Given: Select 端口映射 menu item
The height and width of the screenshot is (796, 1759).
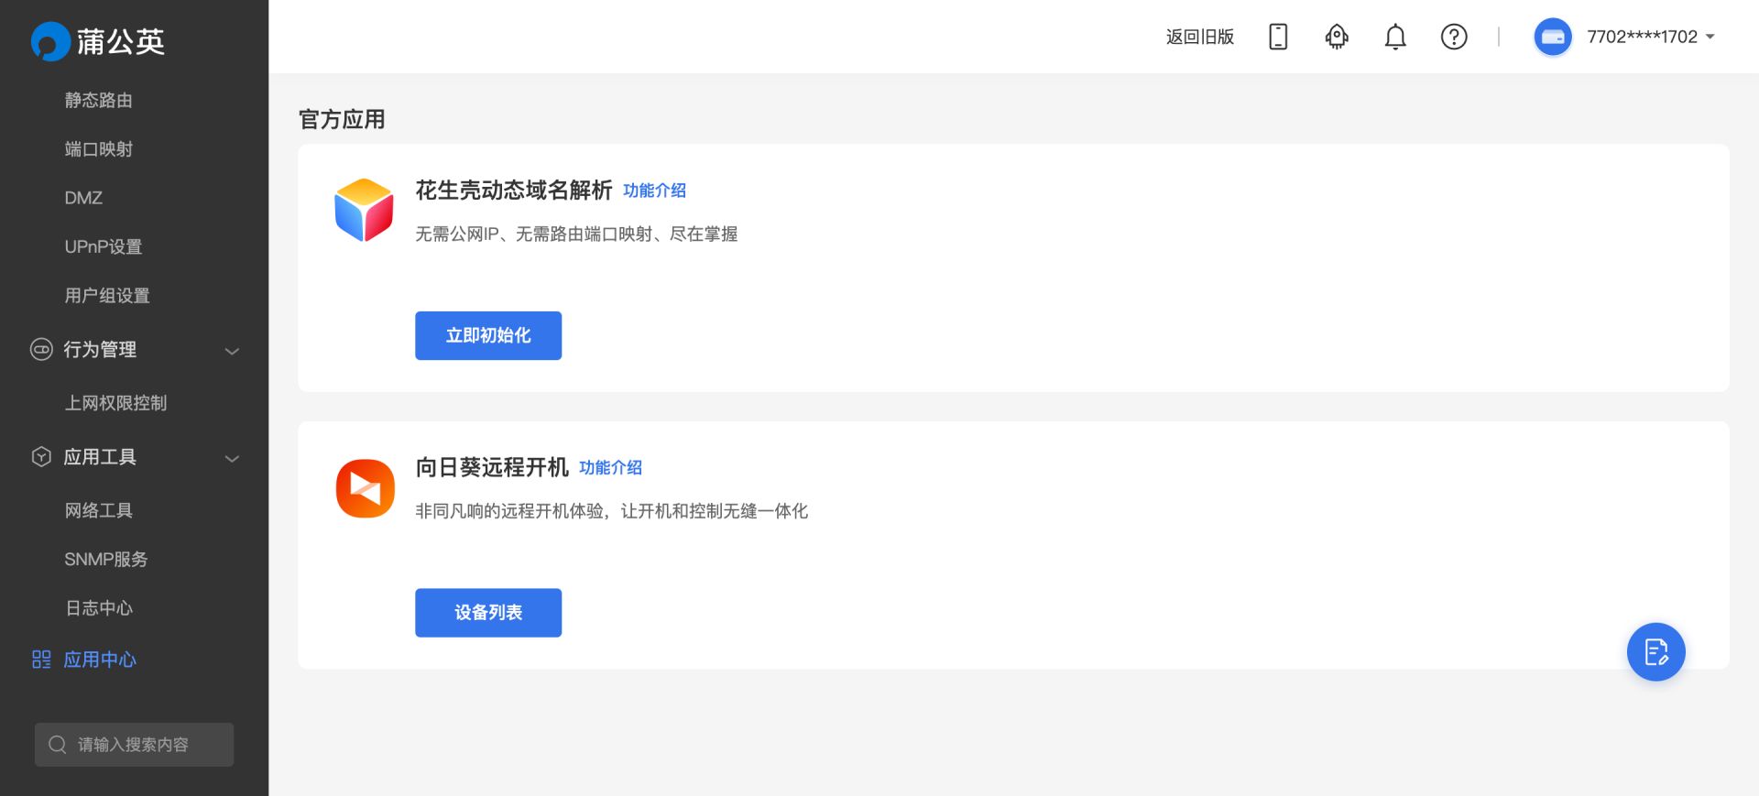Looking at the screenshot, I should point(99,149).
